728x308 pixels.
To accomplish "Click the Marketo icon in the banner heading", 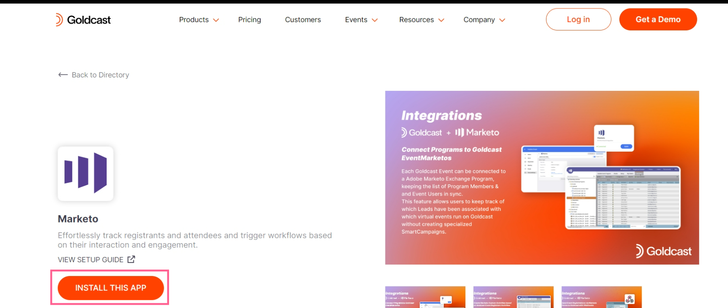I will coord(460,133).
